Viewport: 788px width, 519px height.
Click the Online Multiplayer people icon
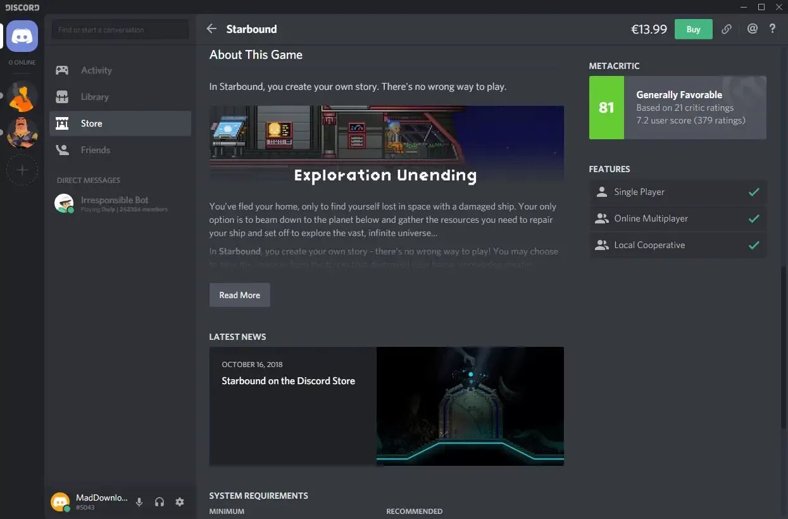601,218
